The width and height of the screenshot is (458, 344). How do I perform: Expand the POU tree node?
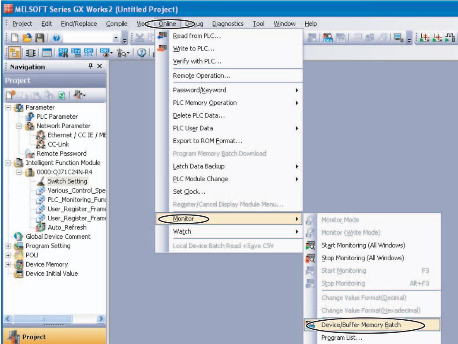pos(8,255)
